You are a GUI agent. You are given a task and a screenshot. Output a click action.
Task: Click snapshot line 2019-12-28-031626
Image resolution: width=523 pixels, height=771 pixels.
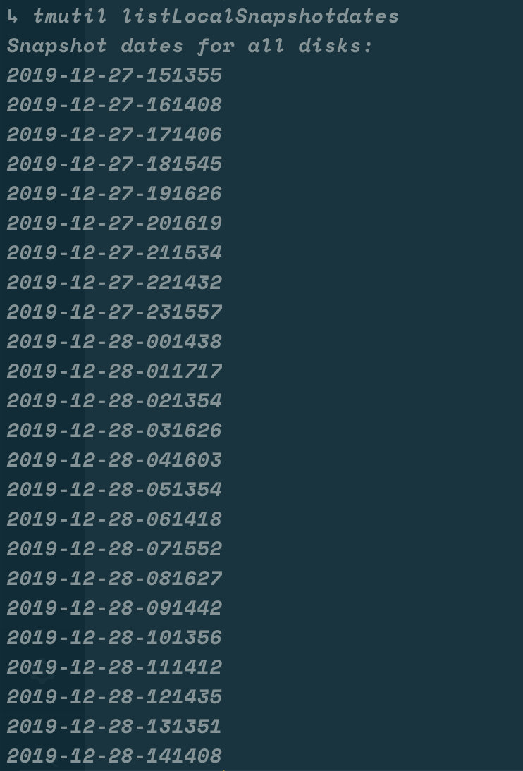click(x=115, y=430)
